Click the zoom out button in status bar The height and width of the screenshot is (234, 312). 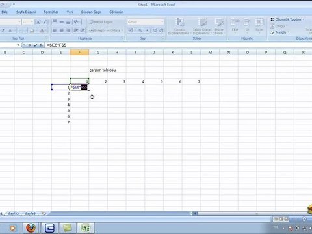point(304,219)
